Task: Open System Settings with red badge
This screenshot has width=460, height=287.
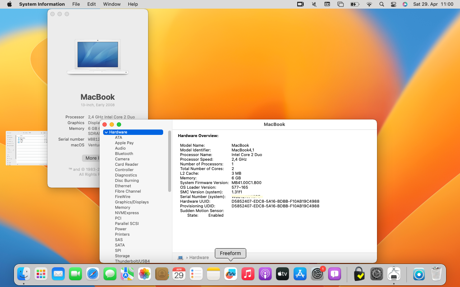Action: tap(317, 274)
